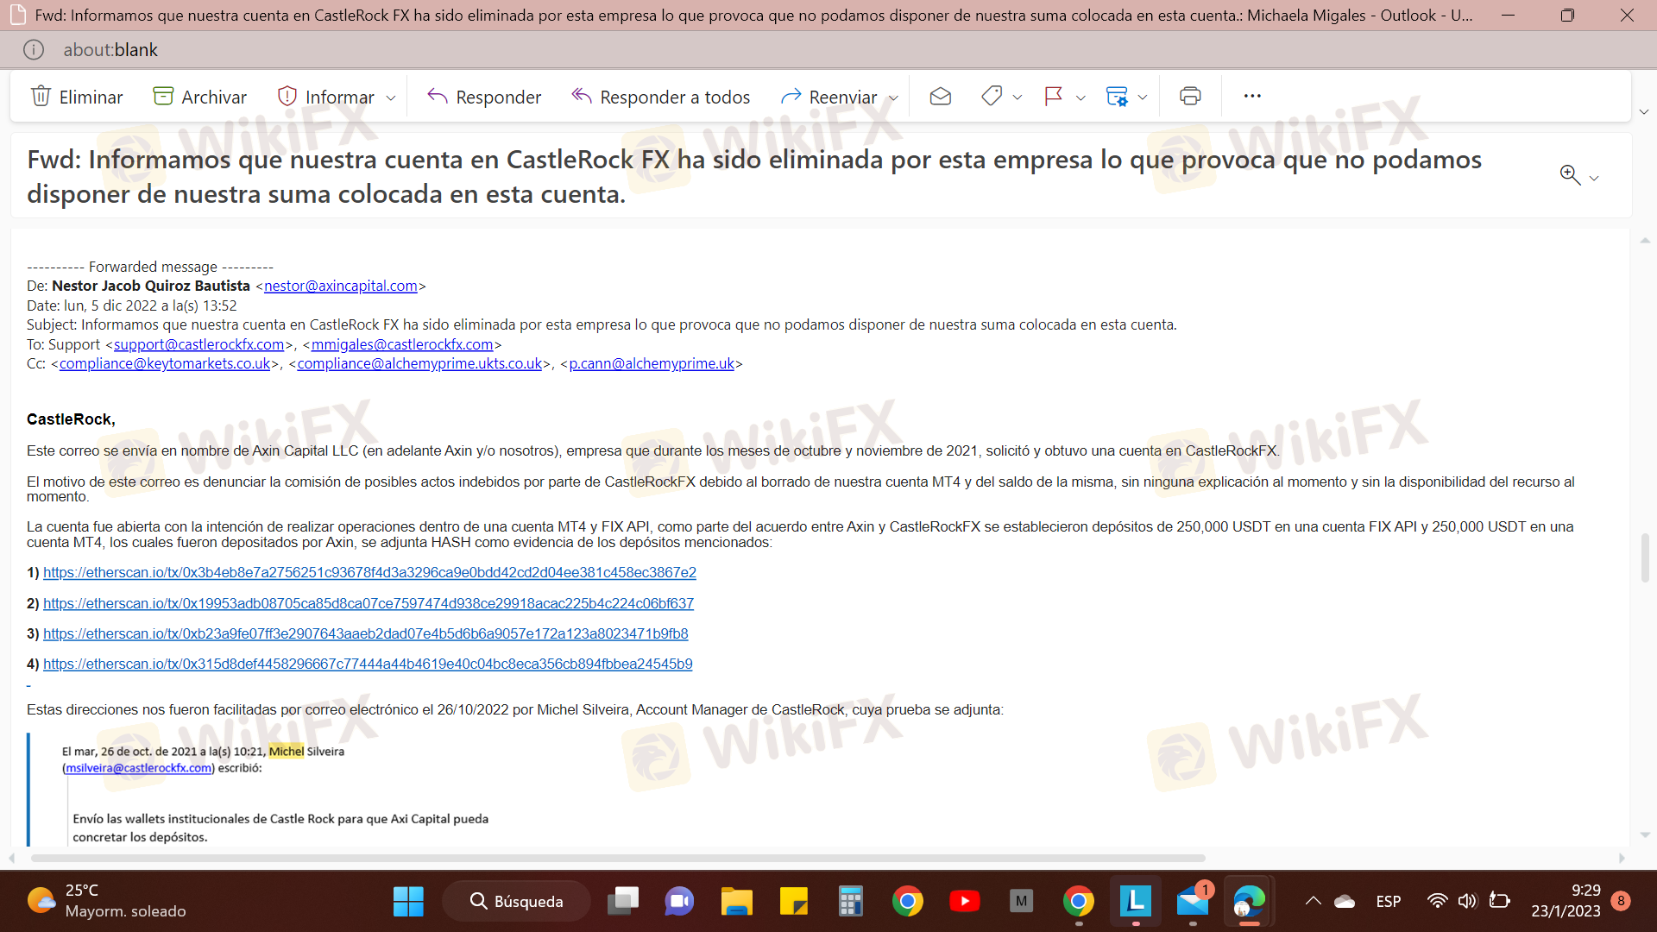Open Wi-Fi network tray icon

coord(1437,901)
